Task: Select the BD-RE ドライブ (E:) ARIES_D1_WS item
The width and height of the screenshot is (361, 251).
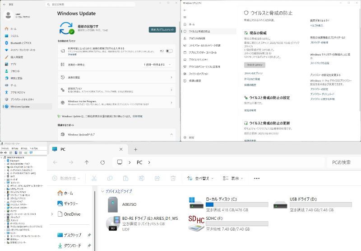Action: pos(142,223)
